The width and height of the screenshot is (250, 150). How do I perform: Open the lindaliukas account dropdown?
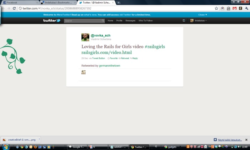[x=198, y=21]
